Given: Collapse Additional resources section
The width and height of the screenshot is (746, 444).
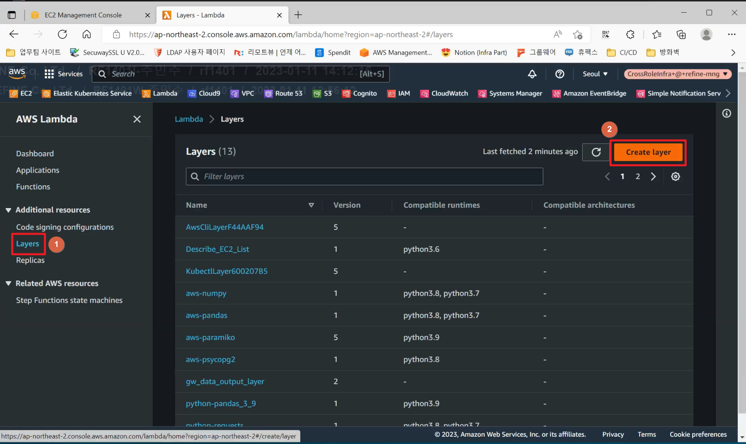Looking at the screenshot, I should point(8,210).
